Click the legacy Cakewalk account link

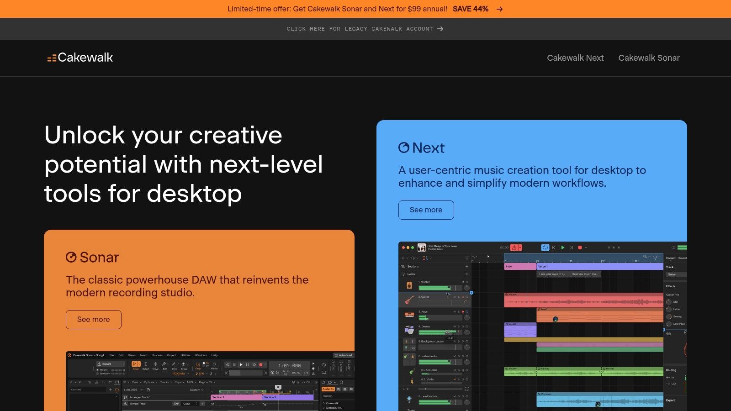(365, 29)
